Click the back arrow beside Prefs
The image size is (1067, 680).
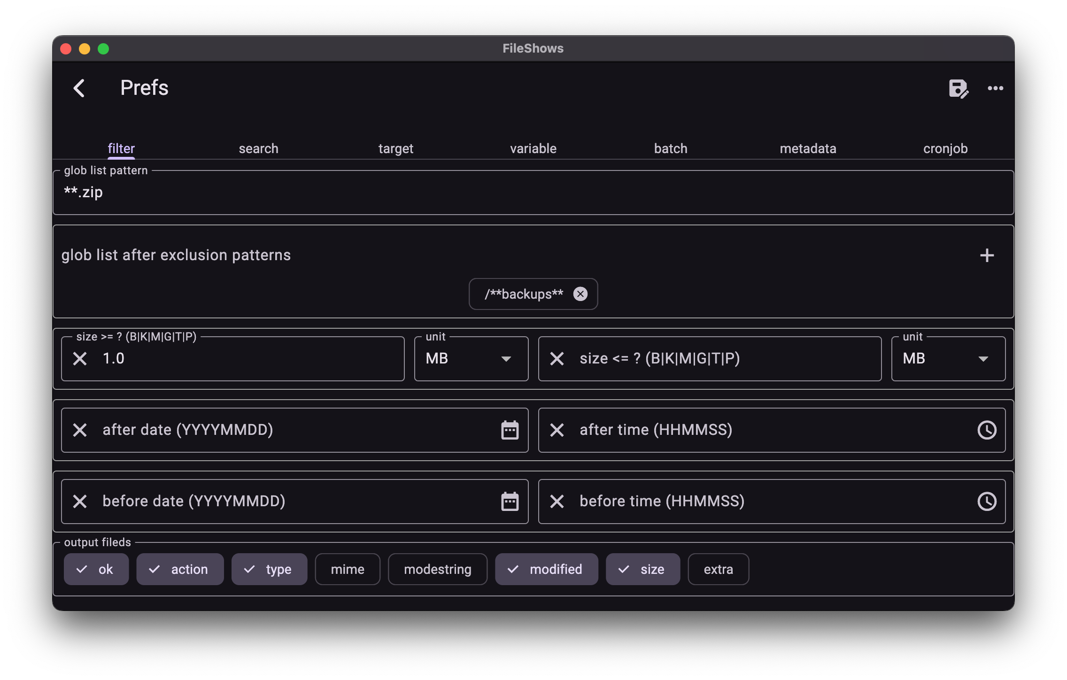pos(79,88)
